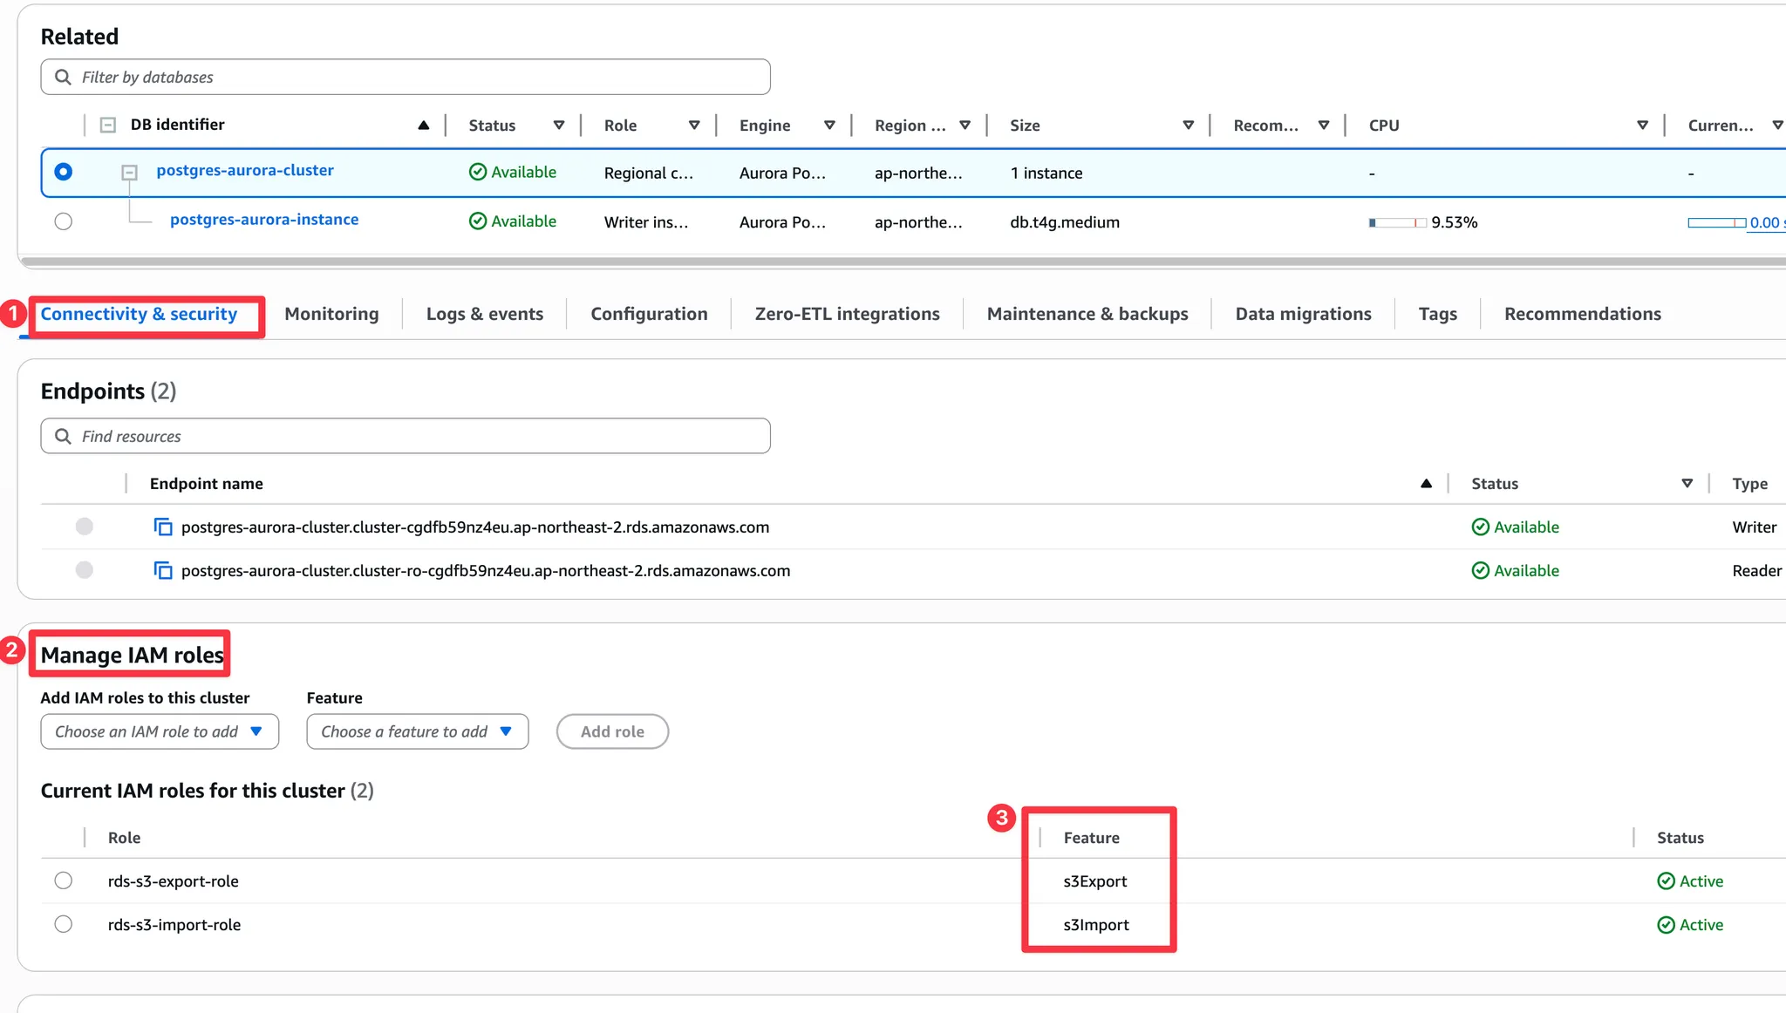Select postgres-aurora-instance radio button
Image resolution: width=1786 pixels, height=1013 pixels.
point(64,221)
